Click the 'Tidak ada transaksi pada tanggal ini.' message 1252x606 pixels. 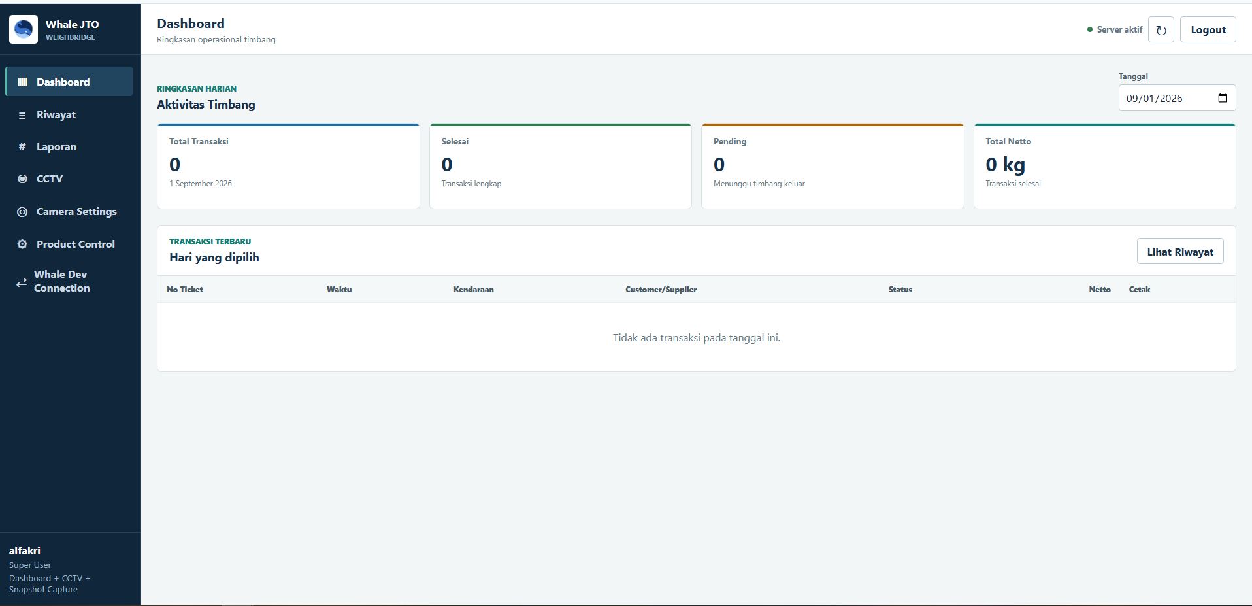pyautogui.click(x=697, y=337)
